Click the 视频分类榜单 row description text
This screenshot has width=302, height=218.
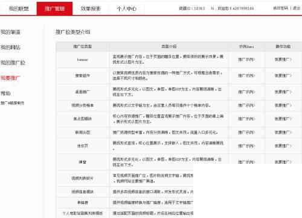(161, 105)
